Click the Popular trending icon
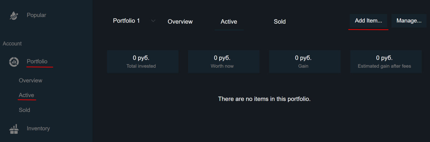Image resolution: width=430 pixels, height=142 pixels. click(x=14, y=15)
